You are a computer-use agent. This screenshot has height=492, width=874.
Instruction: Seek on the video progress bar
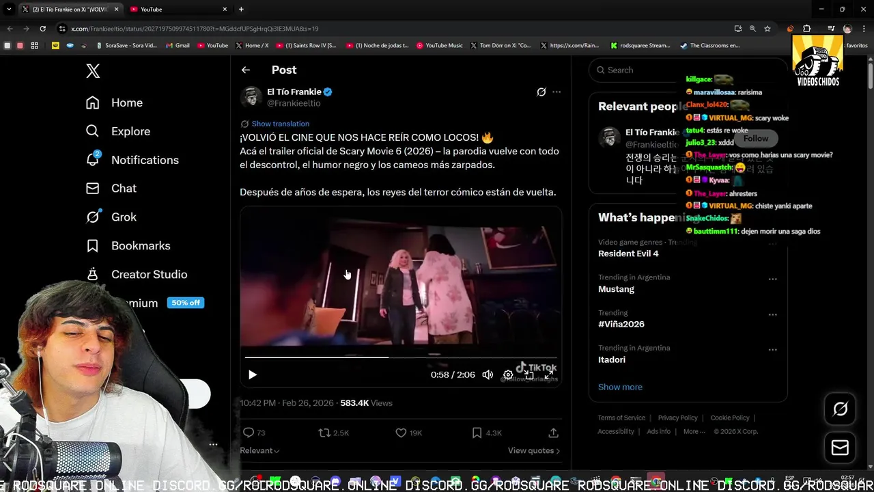tap(401, 357)
